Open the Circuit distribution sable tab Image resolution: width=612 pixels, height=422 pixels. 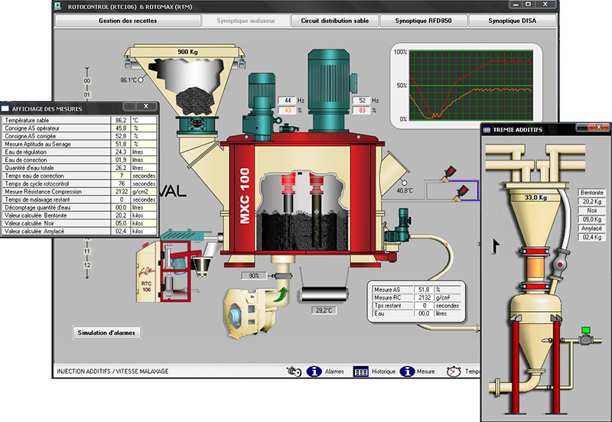[x=334, y=21]
